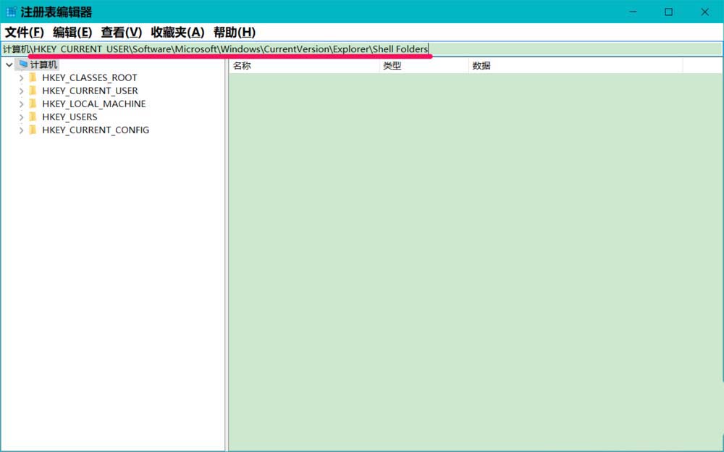Open the 文件(F) menu
The image size is (724, 452).
25,33
